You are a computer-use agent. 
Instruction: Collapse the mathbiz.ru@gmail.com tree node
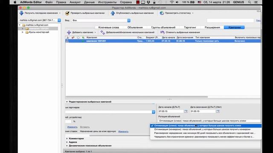[x=20, y=25]
